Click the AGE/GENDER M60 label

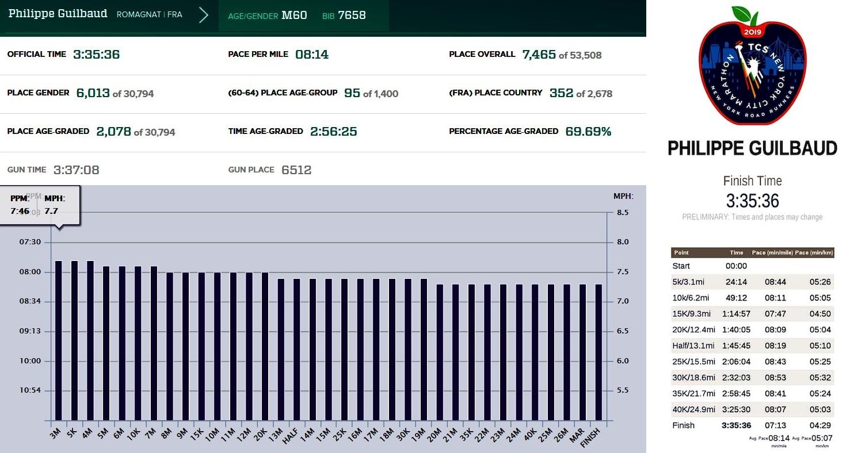[x=268, y=16]
